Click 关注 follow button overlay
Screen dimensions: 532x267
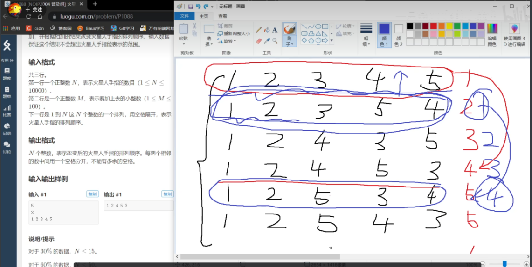click(34, 10)
